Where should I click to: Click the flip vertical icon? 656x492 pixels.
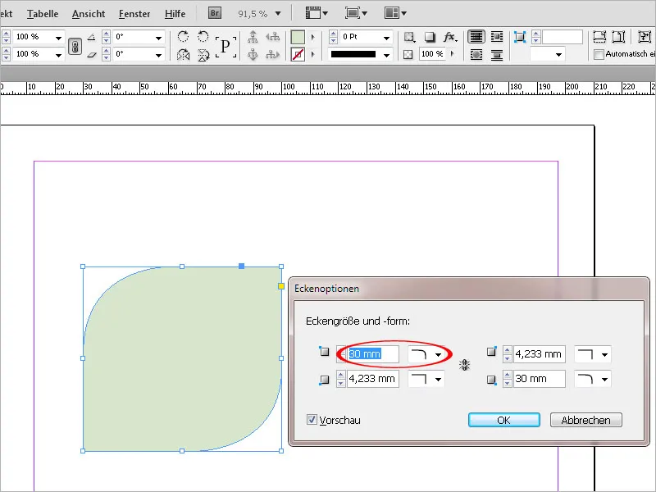click(x=203, y=54)
